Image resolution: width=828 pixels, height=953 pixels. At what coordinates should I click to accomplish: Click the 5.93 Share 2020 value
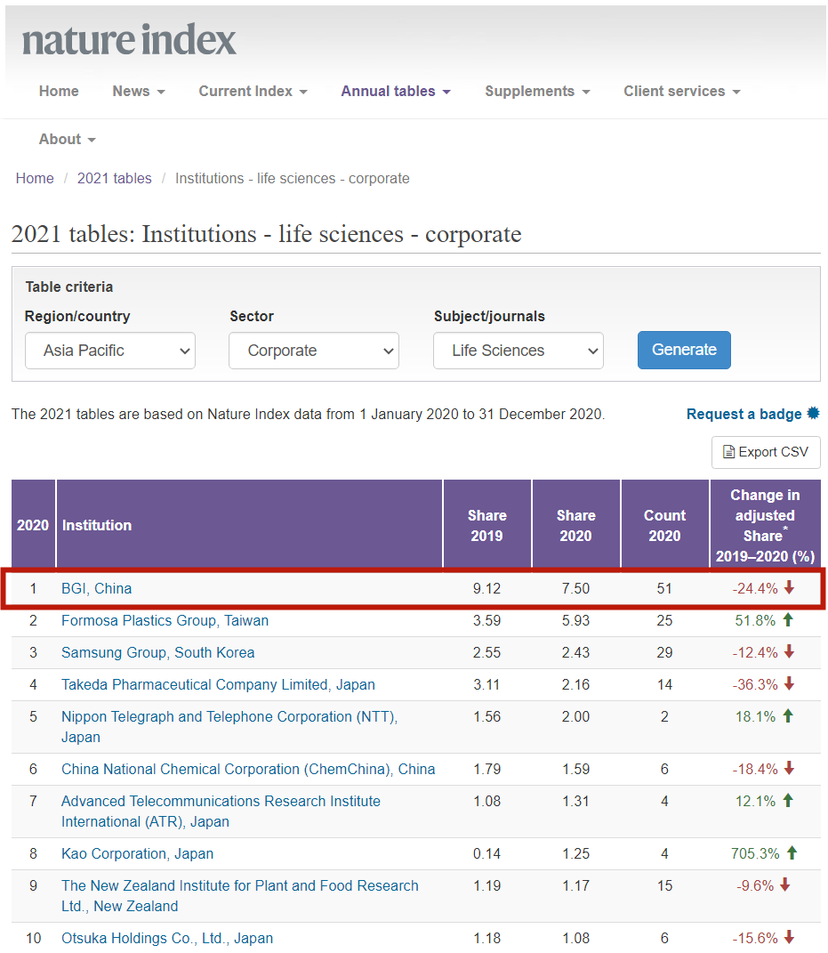click(576, 620)
